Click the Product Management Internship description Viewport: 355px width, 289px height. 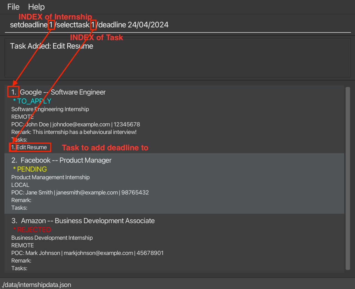coord(50,177)
